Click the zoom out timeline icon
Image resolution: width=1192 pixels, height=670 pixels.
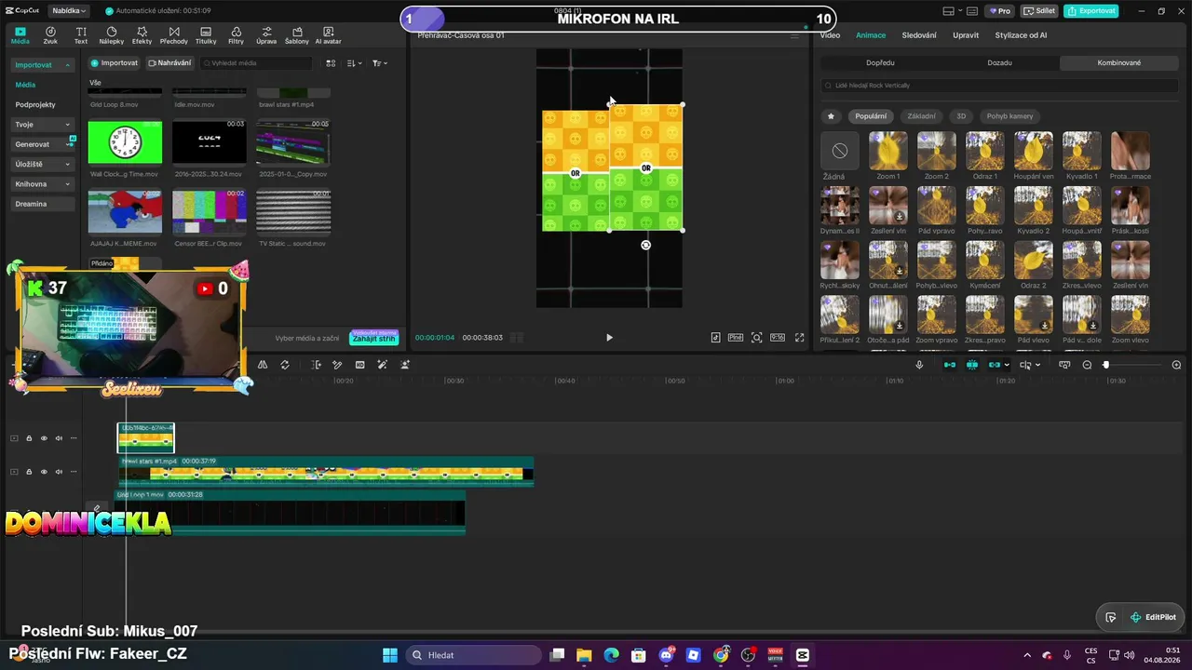point(1087,365)
